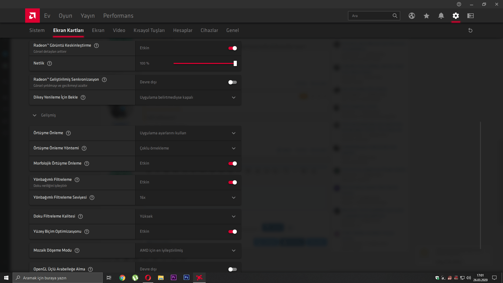Disable Radeon Görüntü Keskinleştirme toggle

[x=232, y=48]
